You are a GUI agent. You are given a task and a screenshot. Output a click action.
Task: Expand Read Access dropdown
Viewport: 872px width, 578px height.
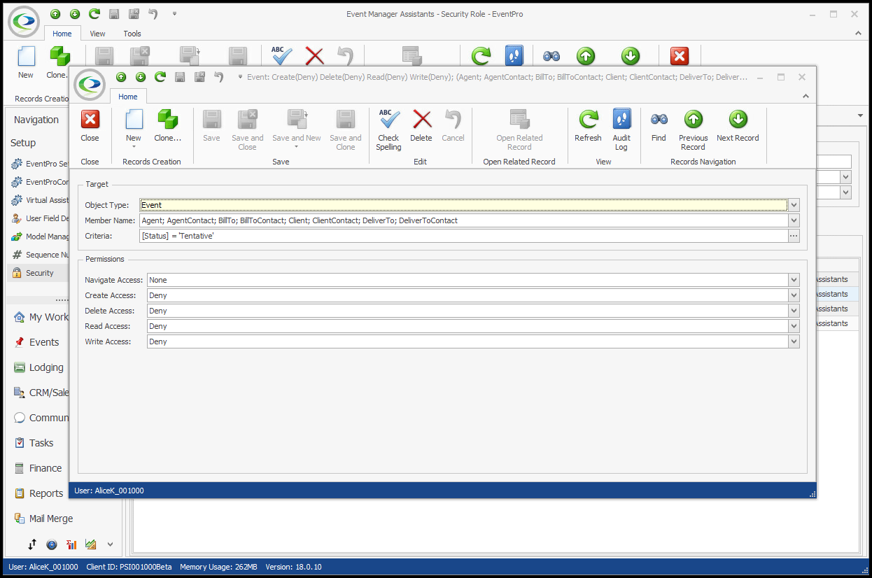tap(794, 326)
